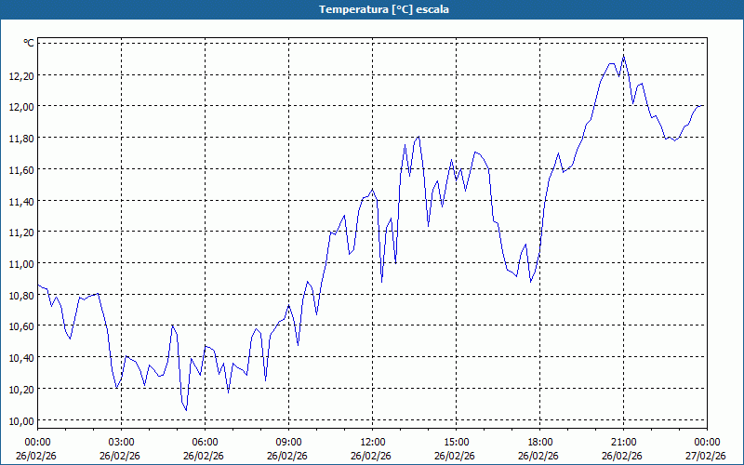The height and width of the screenshot is (465, 744).
Task: Click the 03:00 time label
Action: coord(121,442)
